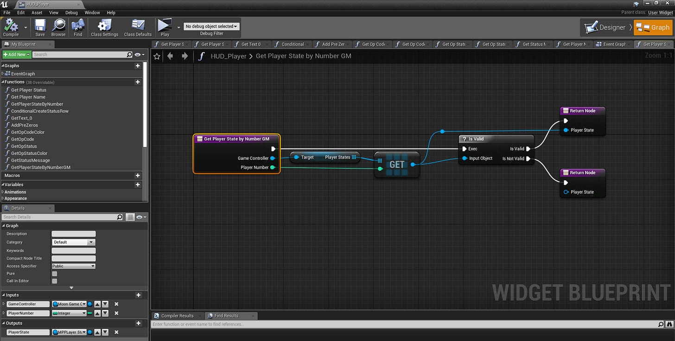
Task: Click find references search field
Action: [x=404, y=324]
